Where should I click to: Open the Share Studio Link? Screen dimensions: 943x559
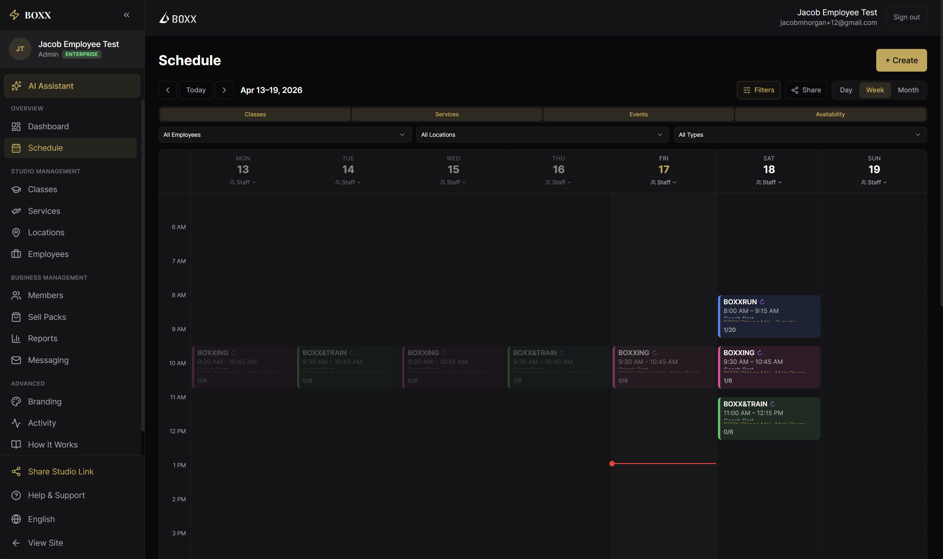tap(70, 472)
